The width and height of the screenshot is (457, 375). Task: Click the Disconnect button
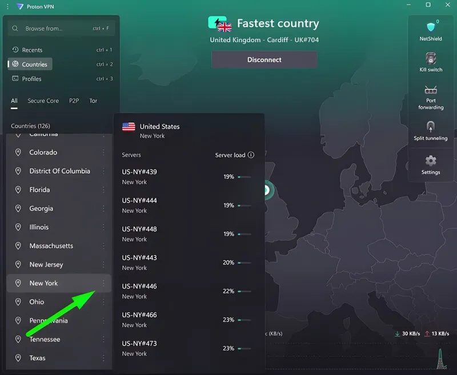coord(264,59)
